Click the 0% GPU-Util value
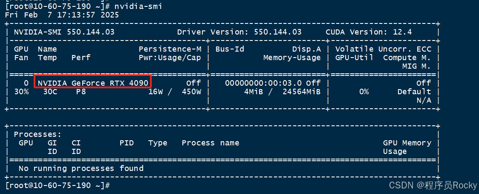The height and width of the screenshot is (194, 479). point(364,92)
